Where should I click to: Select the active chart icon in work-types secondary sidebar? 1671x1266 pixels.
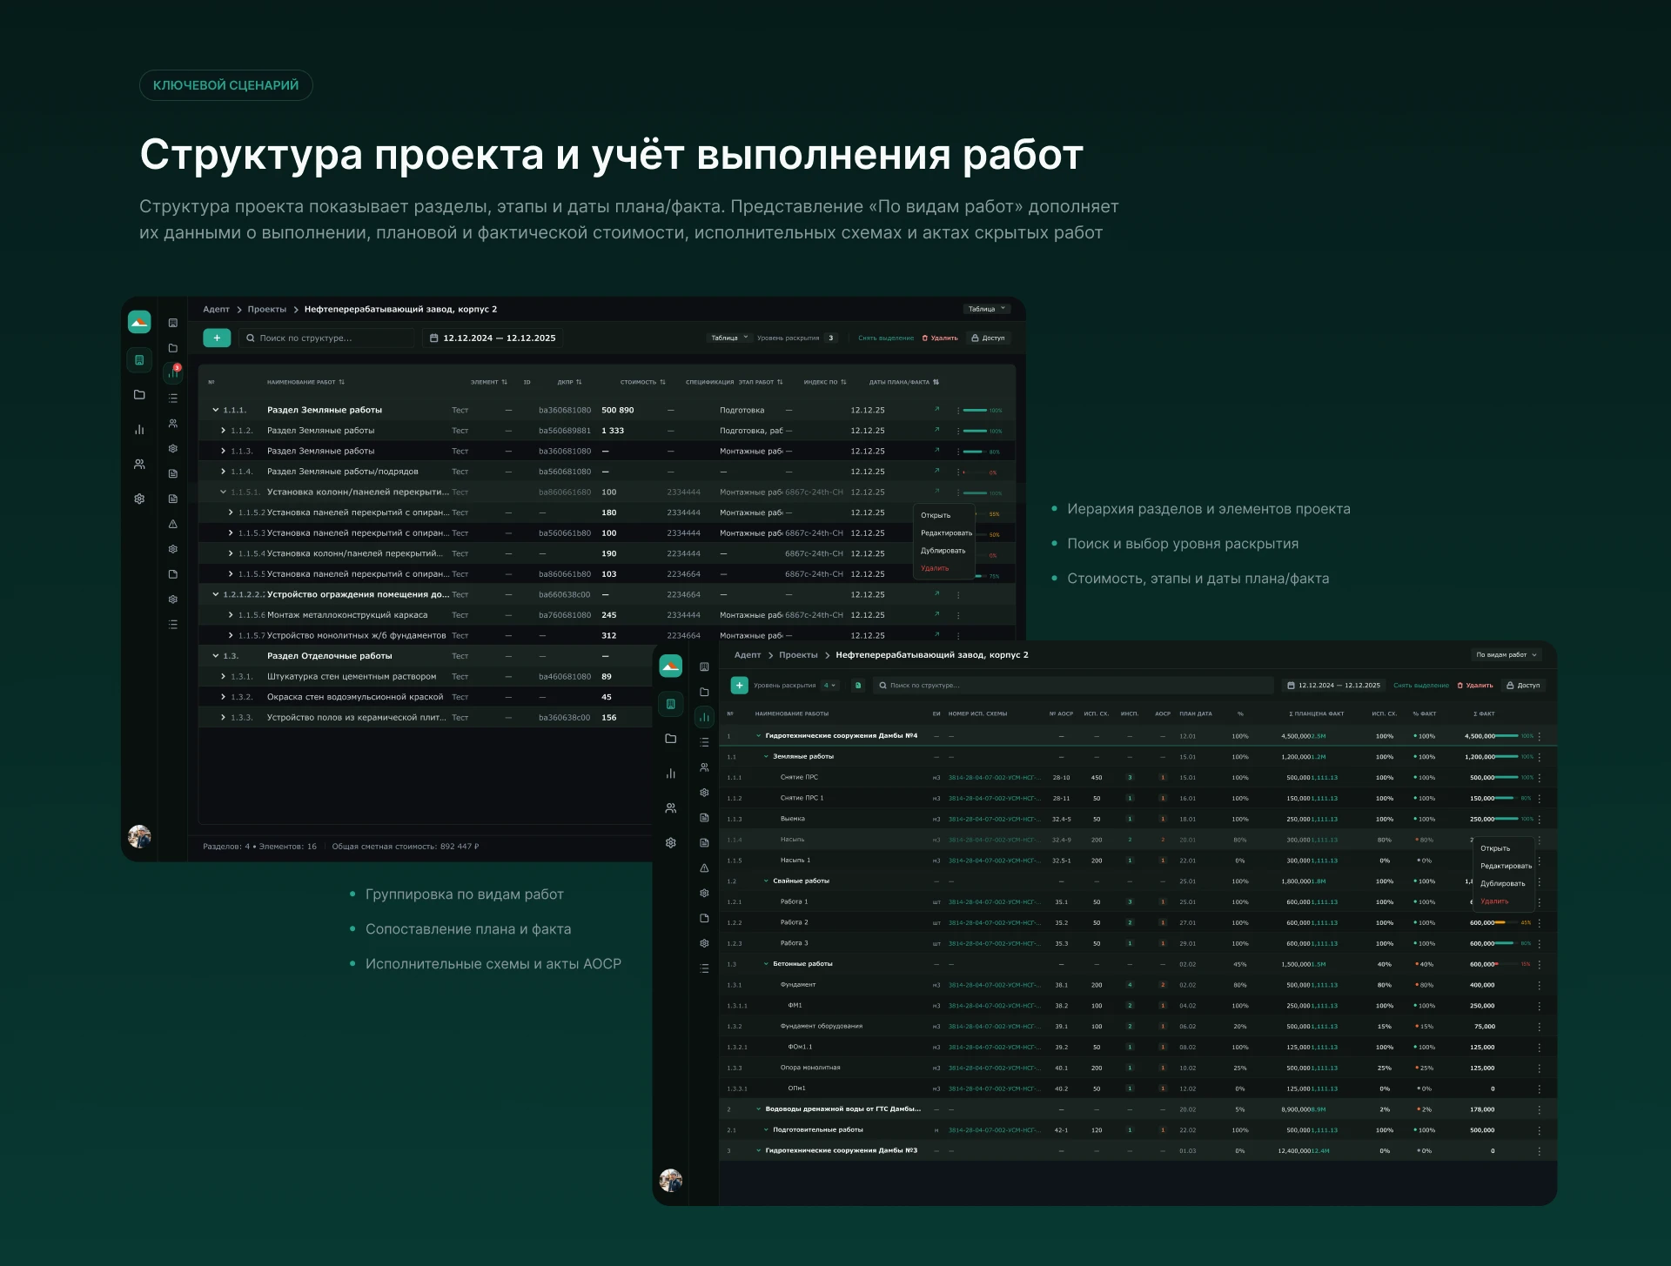point(704,718)
